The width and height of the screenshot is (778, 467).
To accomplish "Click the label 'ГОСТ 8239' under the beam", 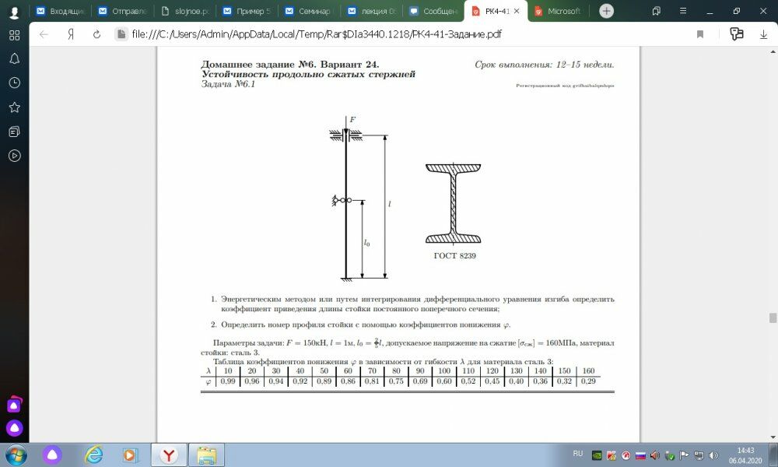I will [x=454, y=256].
